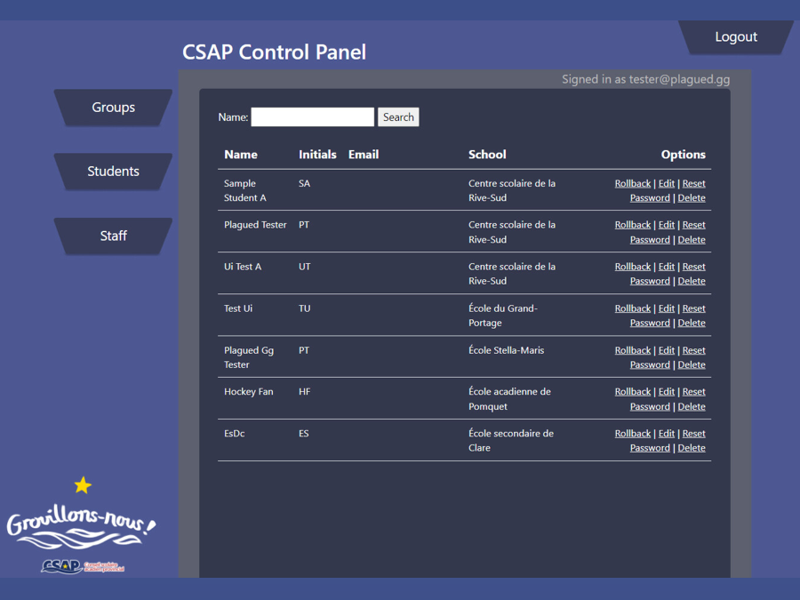Rollback EsDc entry
The width and height of the screenshot is (800, 600).
633,434
